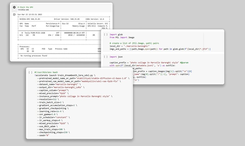245x146 pixels.
Task: Click the --lr_scheduler="constant" line
Action: tap(53, 117)
